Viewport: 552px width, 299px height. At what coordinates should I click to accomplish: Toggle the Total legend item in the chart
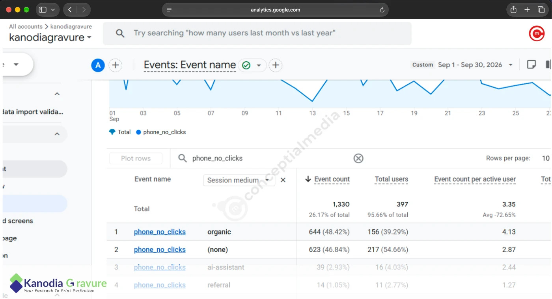[120, 132]
